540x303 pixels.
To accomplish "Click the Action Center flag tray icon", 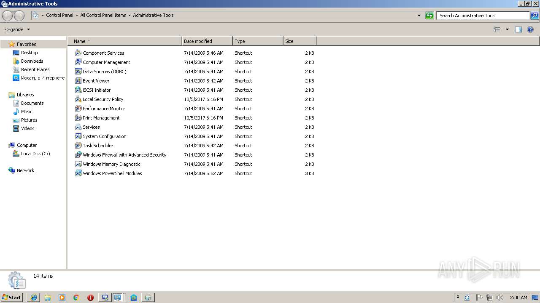I will (479, 298).
